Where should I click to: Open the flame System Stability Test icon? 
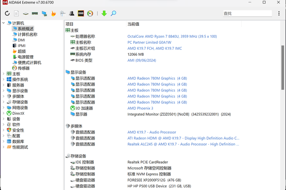[54, 14]
